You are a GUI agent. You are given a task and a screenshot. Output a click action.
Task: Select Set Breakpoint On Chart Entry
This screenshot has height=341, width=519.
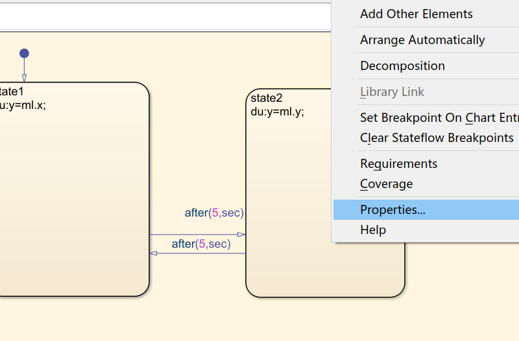point(439,118)
